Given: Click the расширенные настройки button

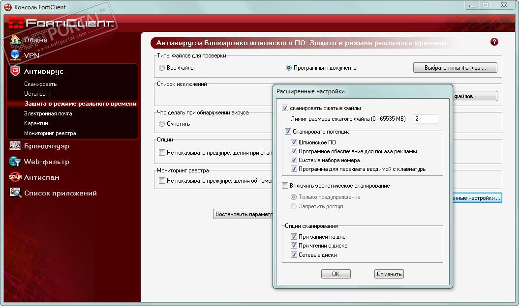Looking at the screenshot, I should point(477,198).
